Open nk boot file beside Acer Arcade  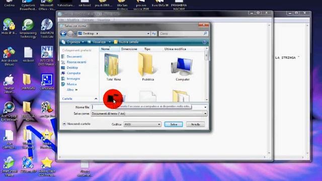pyautogui.click(x=28, y=54)
